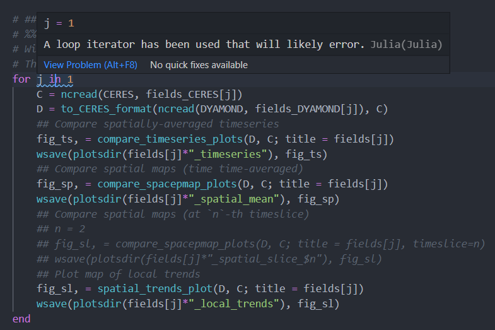Click the 'compare_spacepmap_plots' call in fig_sp line
Image resolution: width=495 pixels, height=330 pixels.
[167, 184]
